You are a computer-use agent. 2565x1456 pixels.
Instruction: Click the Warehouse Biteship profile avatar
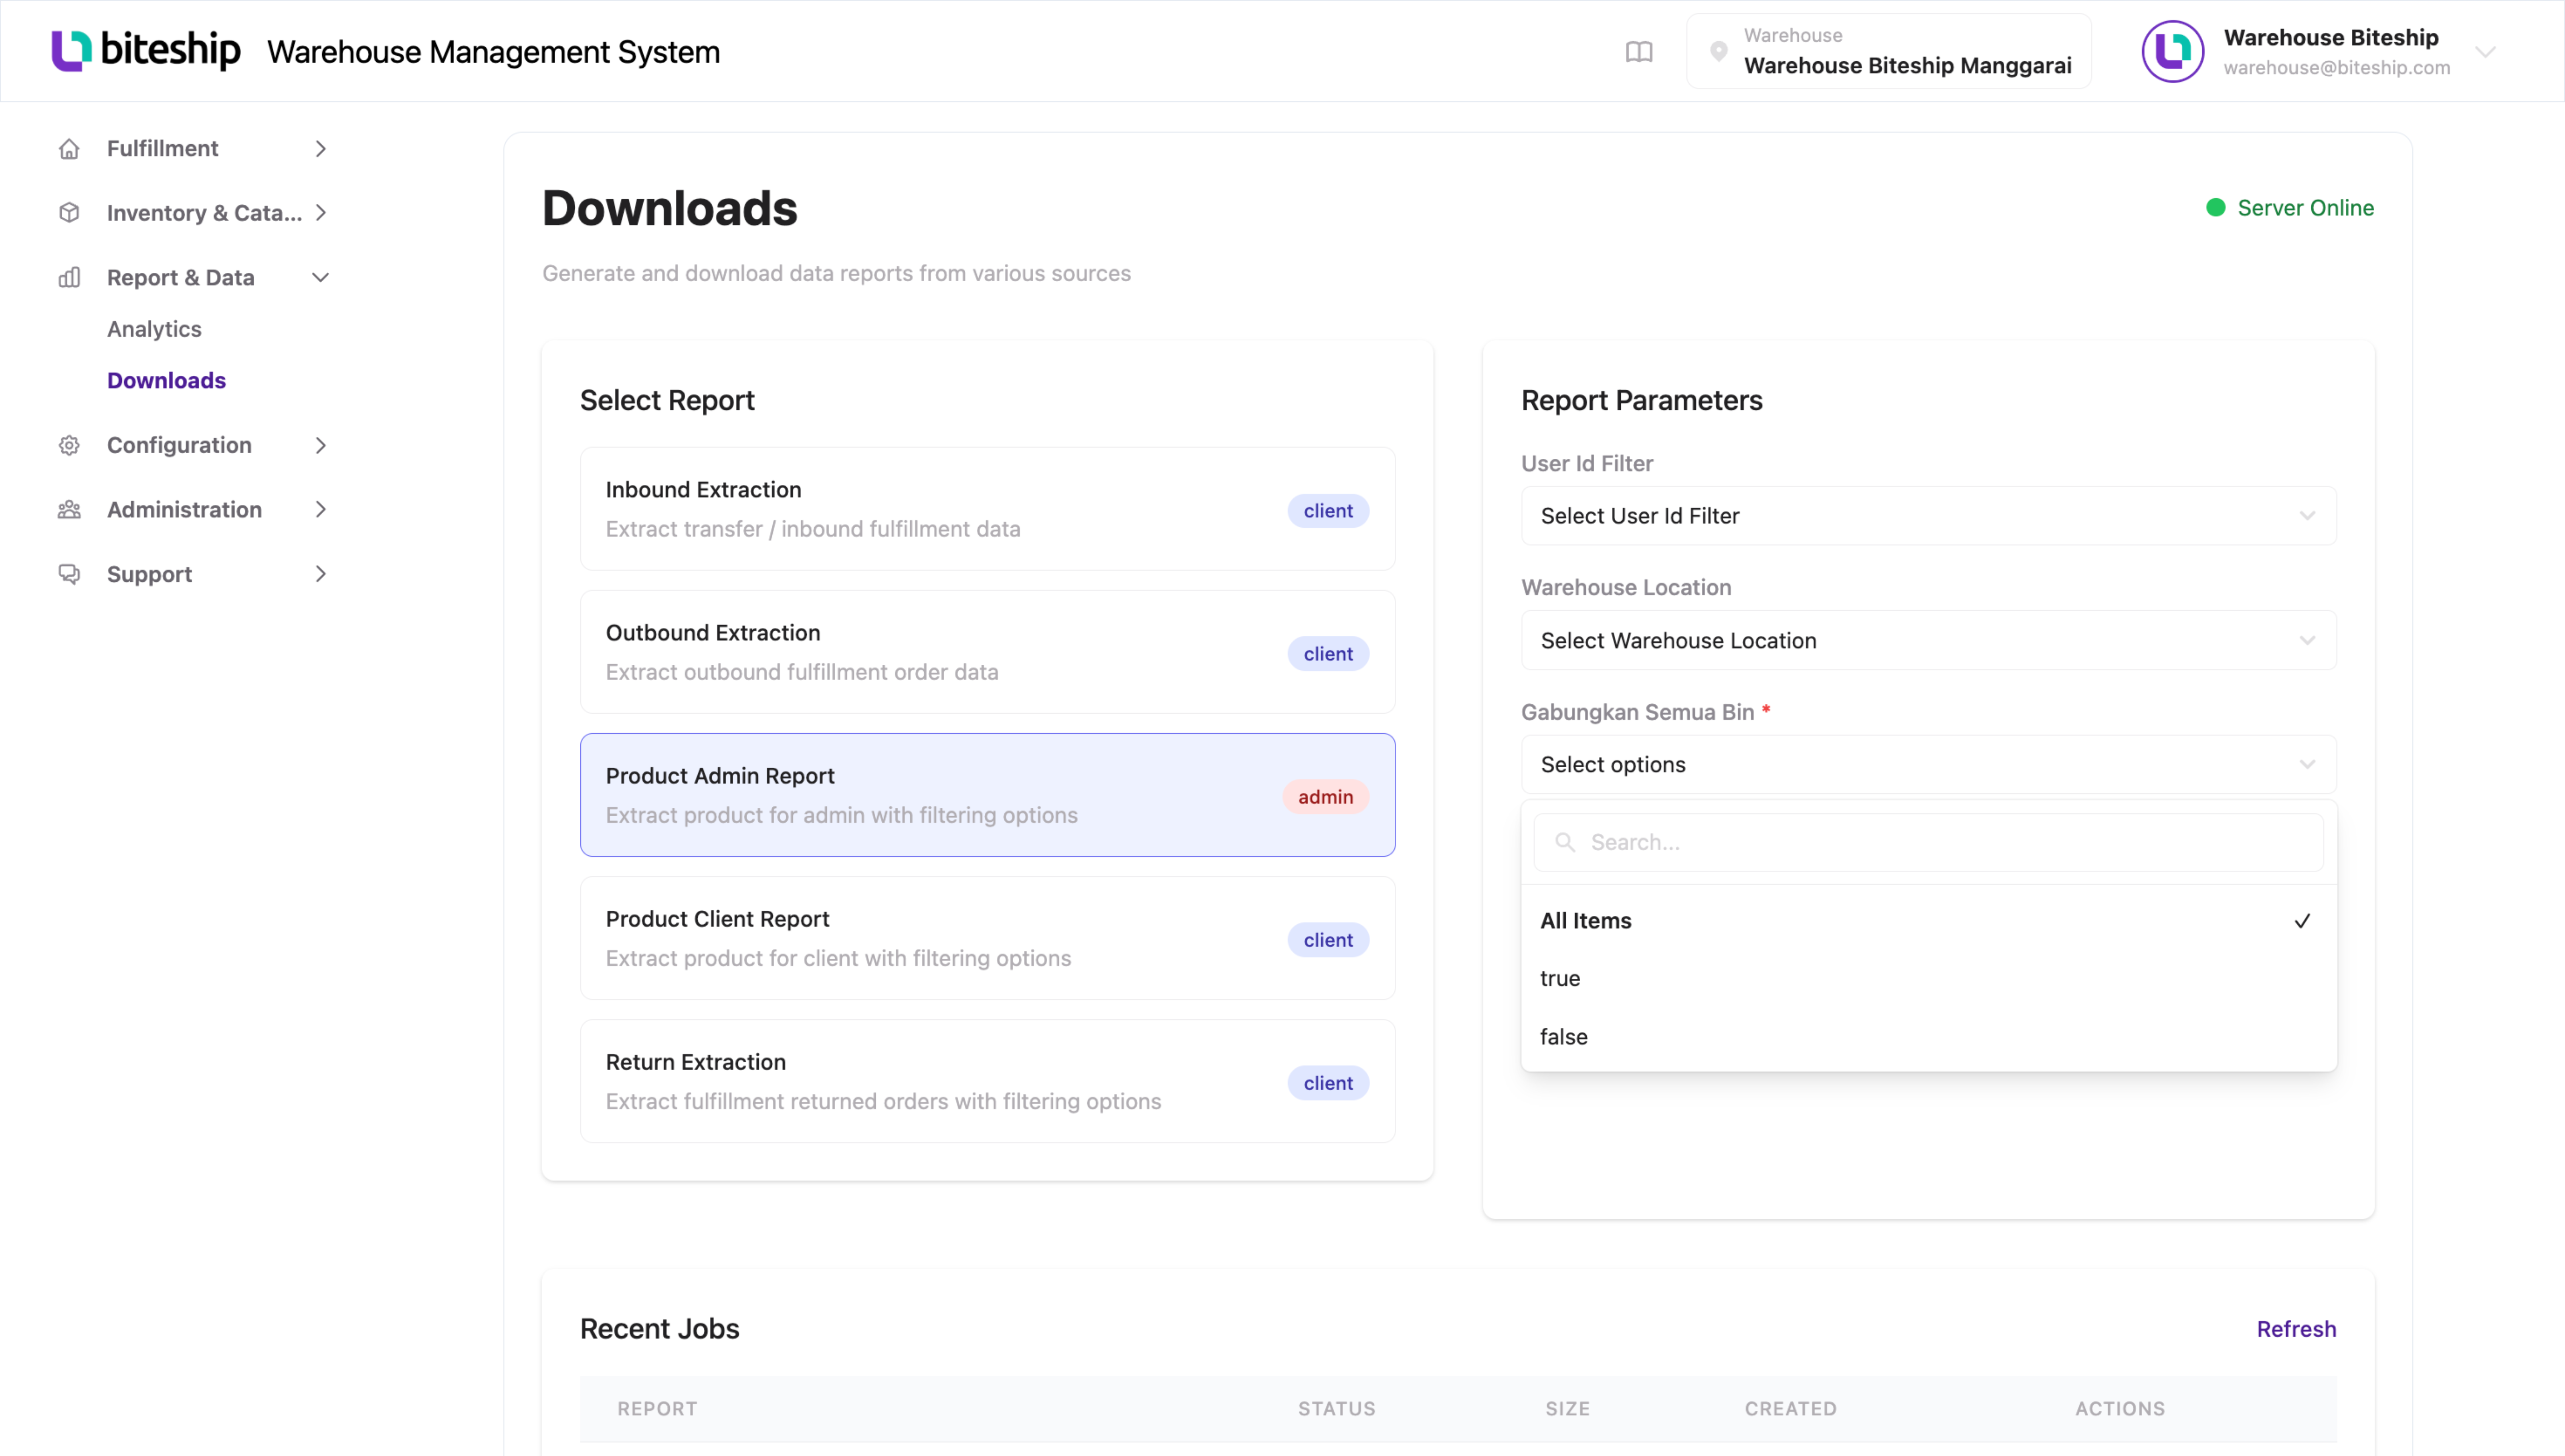(x=2172, y=52)
